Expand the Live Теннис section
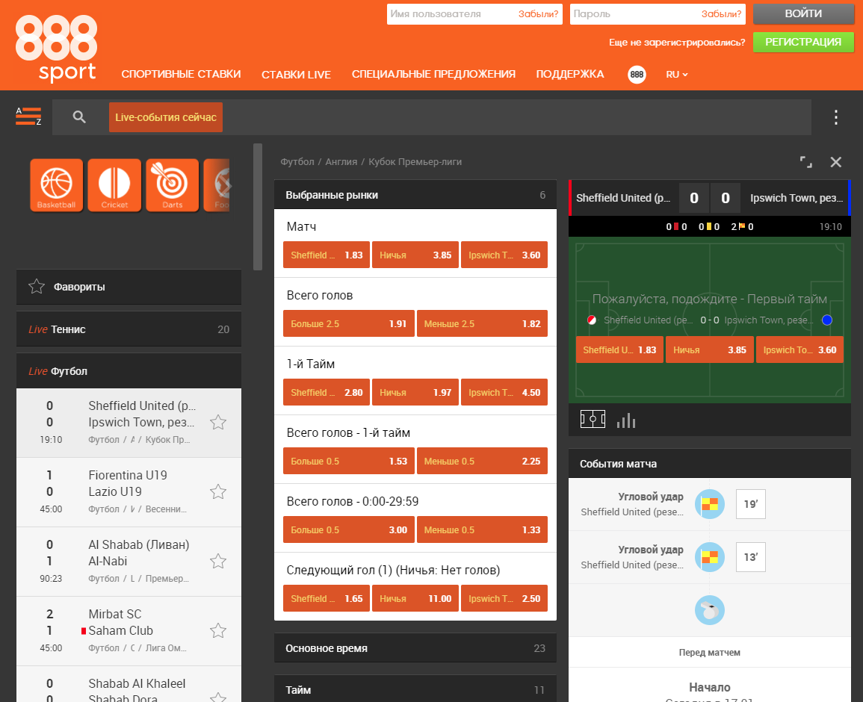This screenshot has width=863, height=702. coord(129,329)
